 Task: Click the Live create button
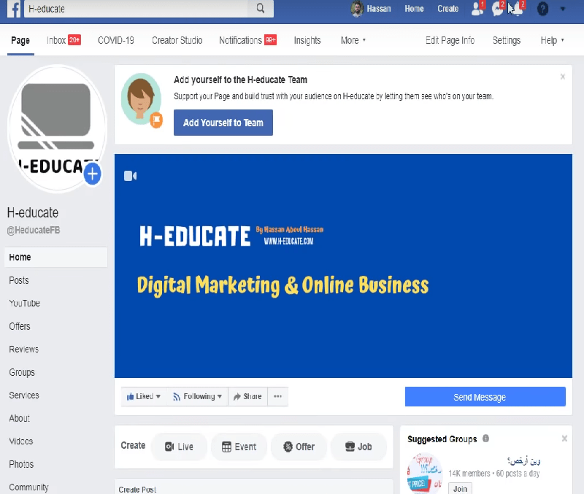(179, 447)
